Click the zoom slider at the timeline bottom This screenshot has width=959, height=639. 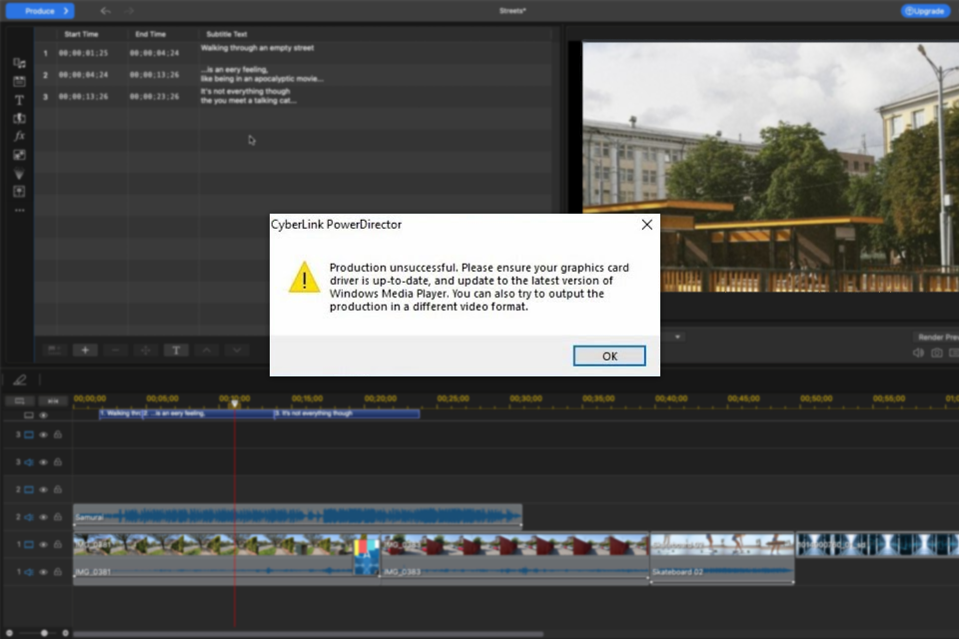point(44,633)
